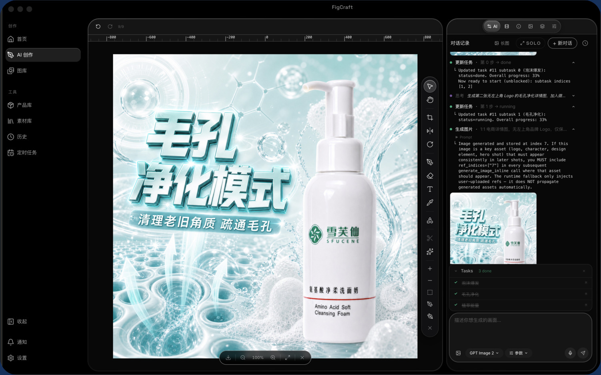This screenshot has height=375, width=601.
Task: Open 定时任务 scheduled tasks
Action: [43, 153]
